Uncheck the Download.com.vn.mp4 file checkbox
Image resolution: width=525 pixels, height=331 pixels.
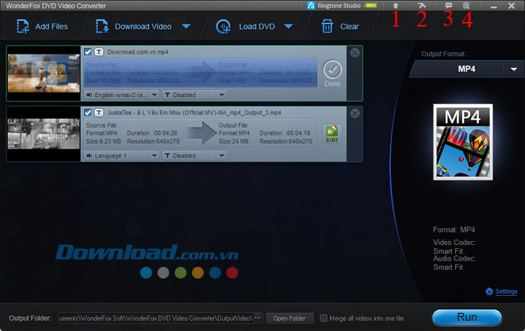tap(88, 52)
